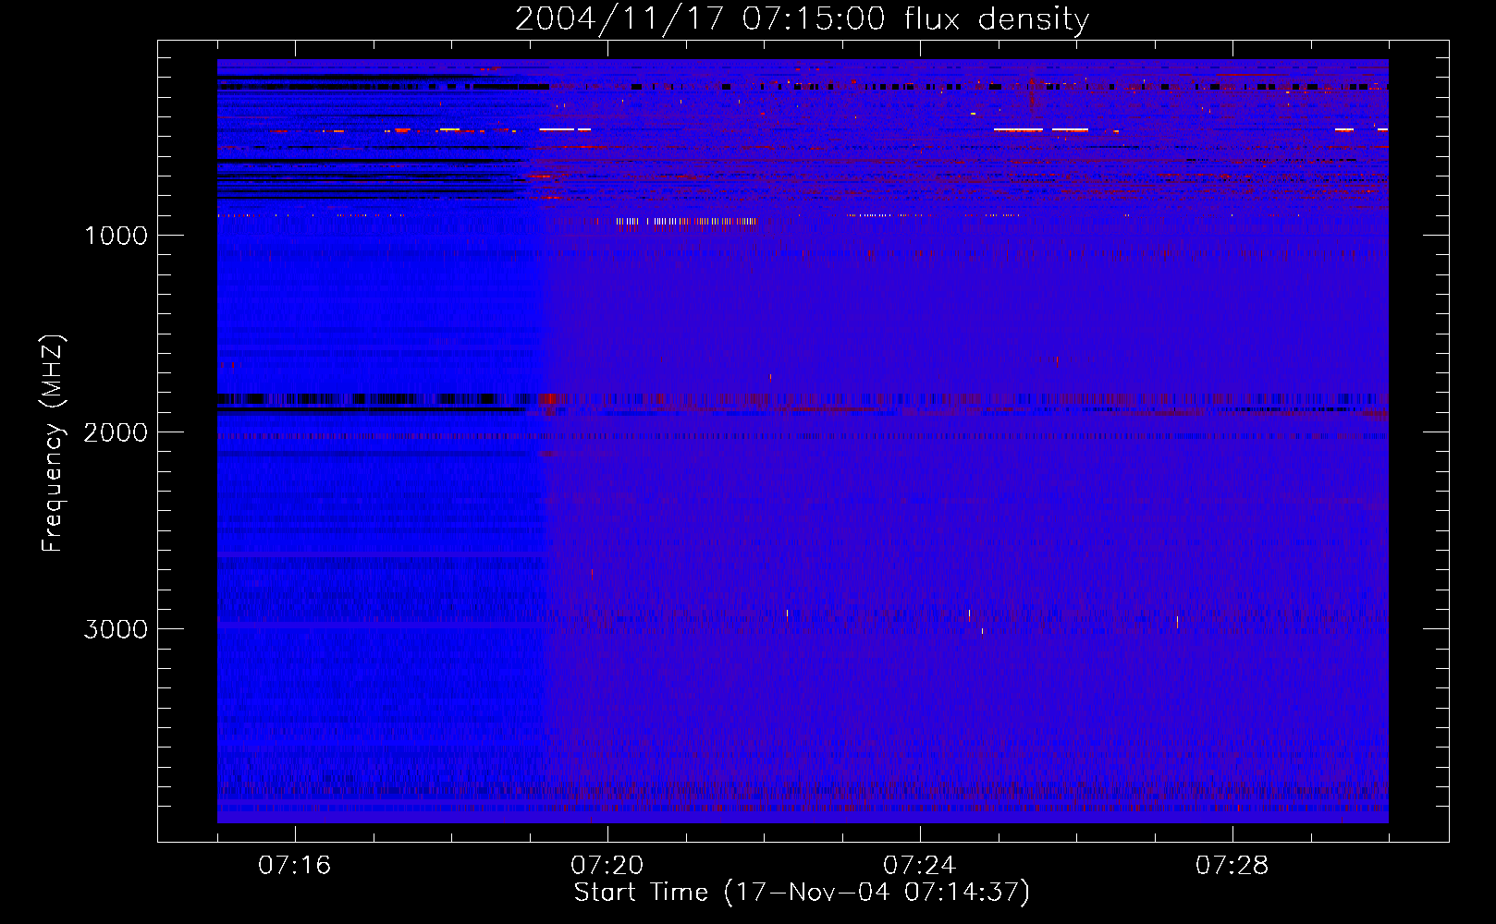Screen dimensions: 1496x924
Task: Select the 2000 frequency axis label
Action: tap(116, 432)
